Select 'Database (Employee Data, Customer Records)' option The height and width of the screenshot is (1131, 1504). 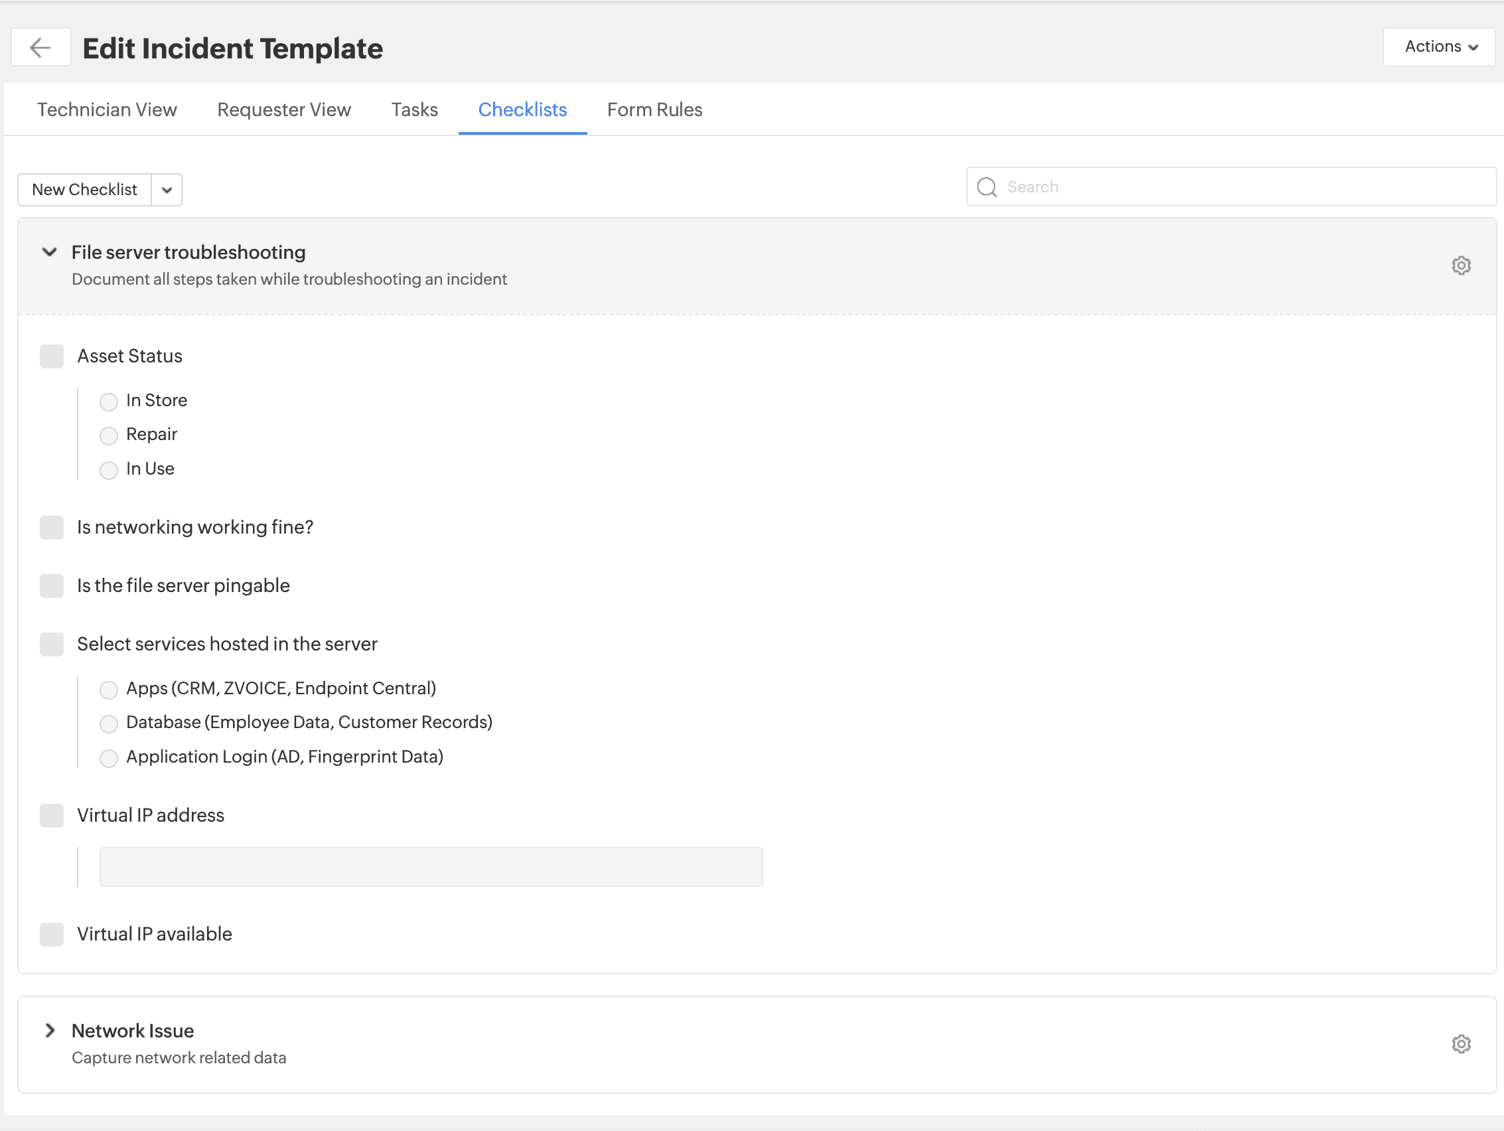[109, 723]
